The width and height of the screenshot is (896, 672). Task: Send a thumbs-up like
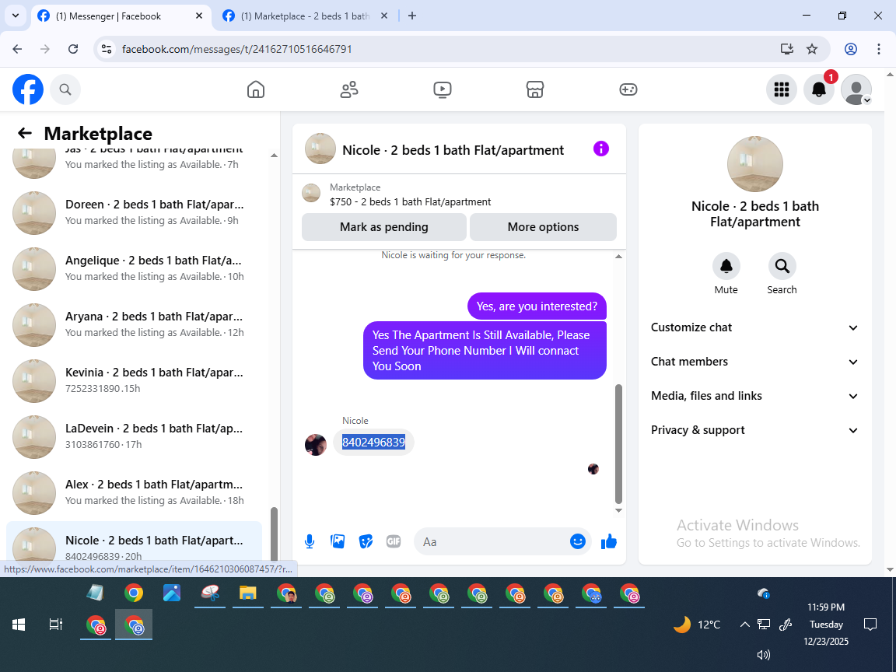609,541
